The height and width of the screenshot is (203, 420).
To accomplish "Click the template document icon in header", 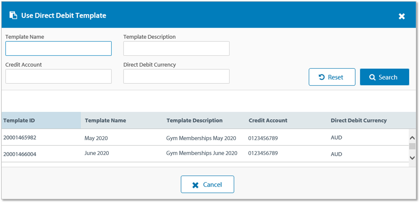I will point(13,15).
